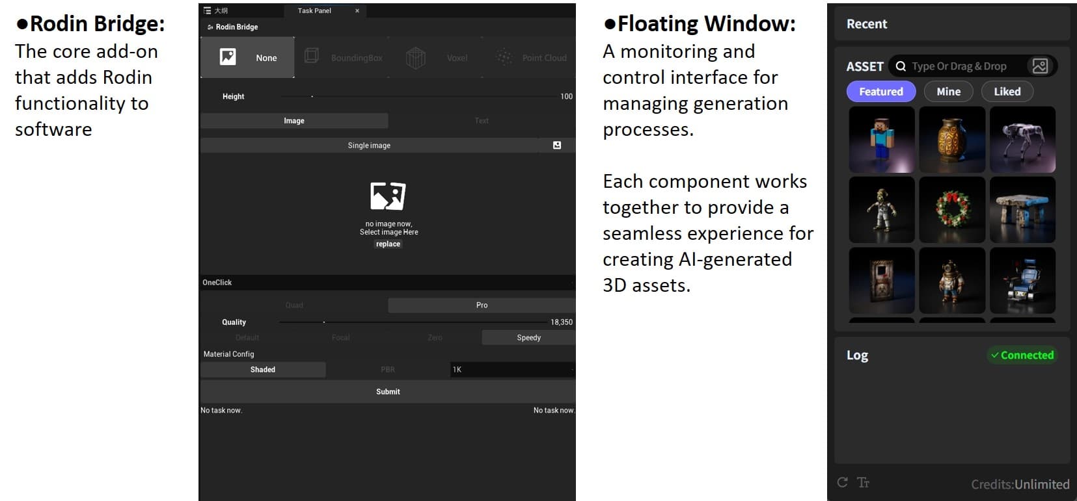This screenshot has height=501, width=1077.
Task: Click the Tt text size icon
Action: [863, 482]
